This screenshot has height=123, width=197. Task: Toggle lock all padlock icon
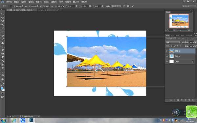coord(181,46)
